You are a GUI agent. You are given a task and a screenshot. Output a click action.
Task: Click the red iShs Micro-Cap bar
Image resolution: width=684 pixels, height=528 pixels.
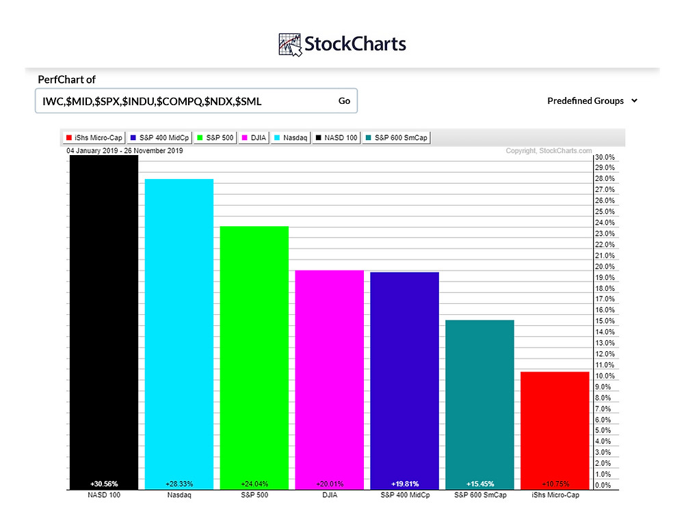[x=555, y=430]
